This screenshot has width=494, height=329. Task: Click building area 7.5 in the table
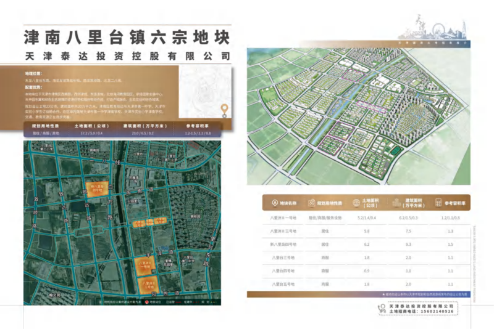pyautogui.click(x=408, y=231)
